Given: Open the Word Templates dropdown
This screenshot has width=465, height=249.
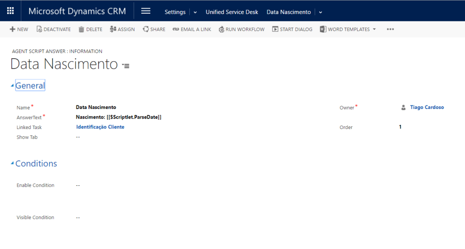Looking at the screenshot, I should pos(374,29).
